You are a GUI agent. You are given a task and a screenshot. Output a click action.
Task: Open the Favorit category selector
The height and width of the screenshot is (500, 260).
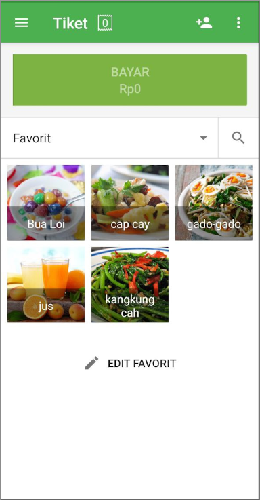coord(110,138)
